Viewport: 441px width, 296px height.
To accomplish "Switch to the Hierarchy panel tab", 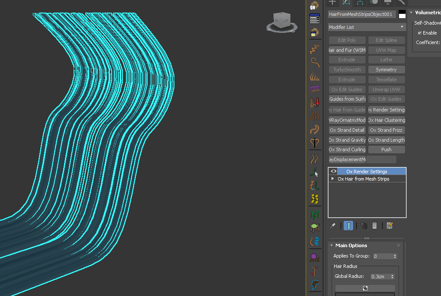I will click(360, 2).
